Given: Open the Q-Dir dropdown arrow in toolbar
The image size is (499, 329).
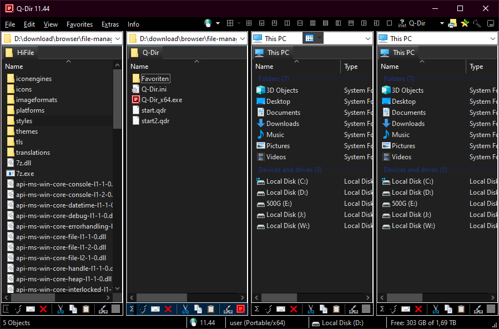Looking at the screenshot, I should click(442, 23).
